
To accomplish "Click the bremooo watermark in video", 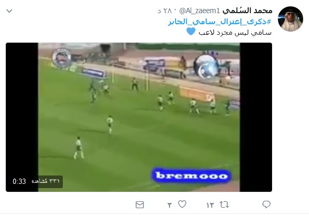I will pos(191,175).
